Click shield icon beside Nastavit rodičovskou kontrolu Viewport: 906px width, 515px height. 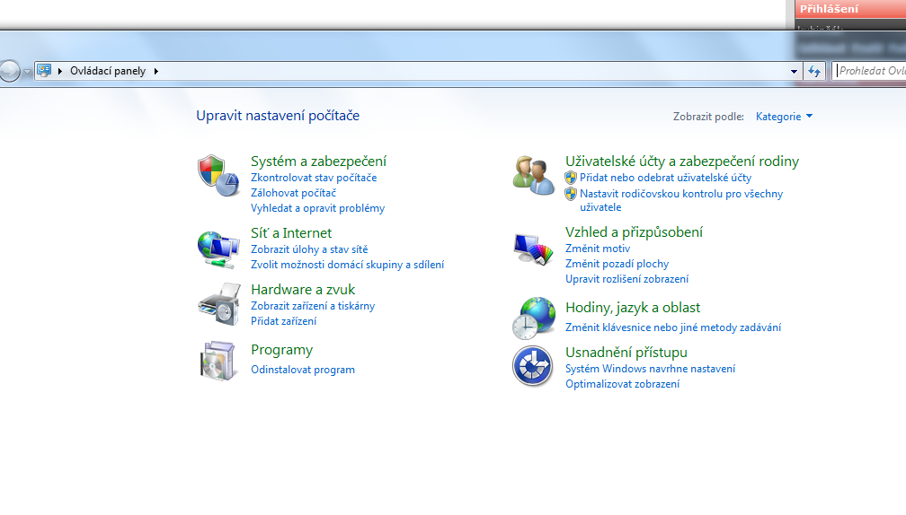click(x=571, y=194)
